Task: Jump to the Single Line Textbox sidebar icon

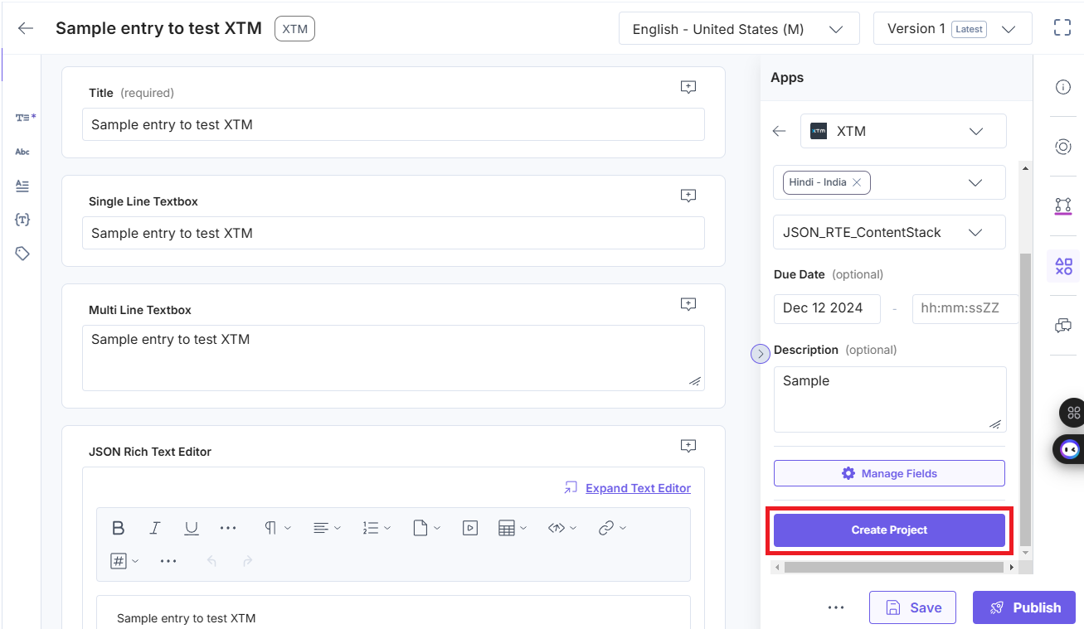Action: (22, 152)
